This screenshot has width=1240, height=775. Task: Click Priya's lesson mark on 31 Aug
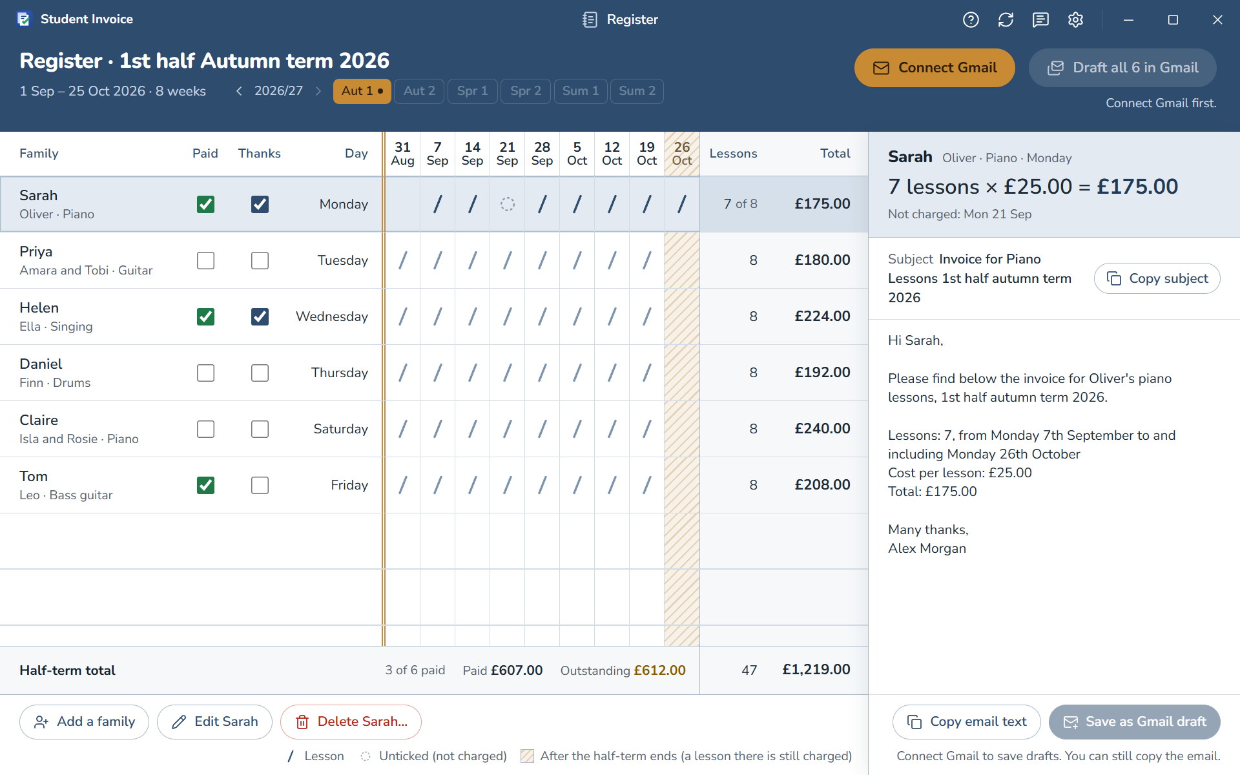point(403,260)
